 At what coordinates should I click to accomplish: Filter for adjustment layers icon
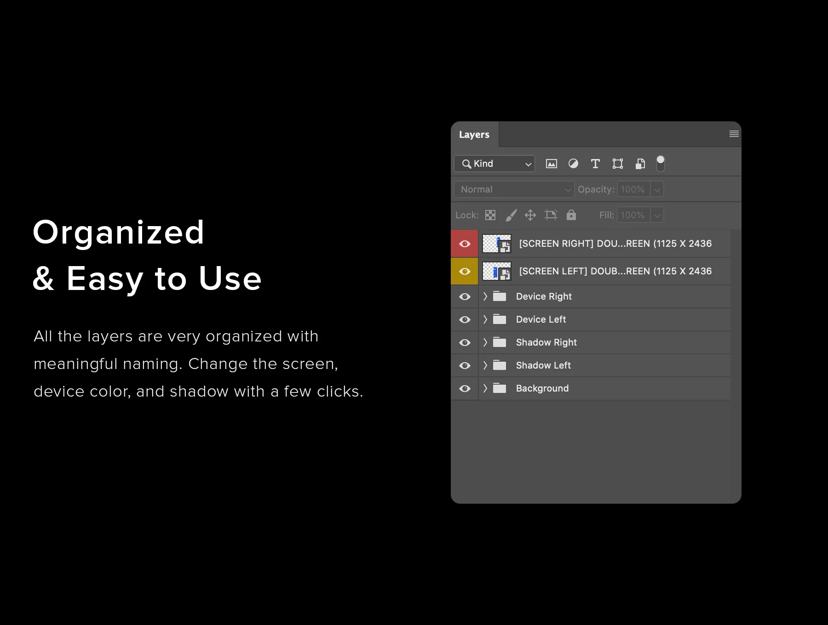[573, 164]
